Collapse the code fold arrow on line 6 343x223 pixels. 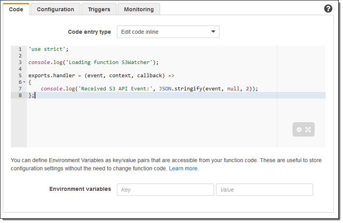[x=24, y=82]
